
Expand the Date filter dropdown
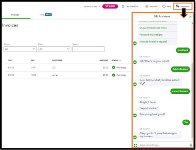coord(55,49)
